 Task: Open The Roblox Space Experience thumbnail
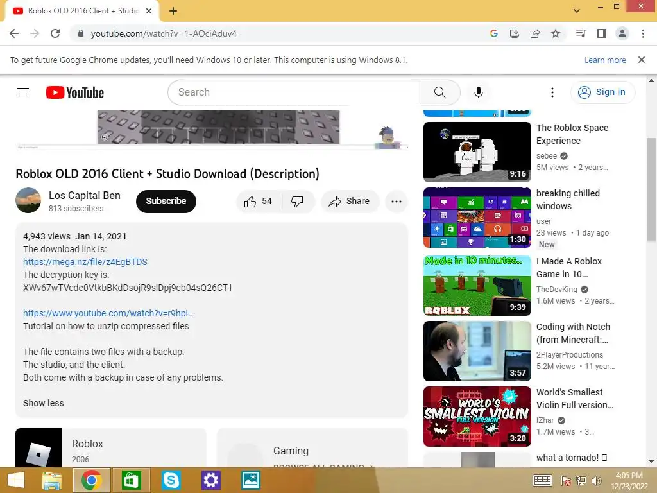tap(477, 151)
